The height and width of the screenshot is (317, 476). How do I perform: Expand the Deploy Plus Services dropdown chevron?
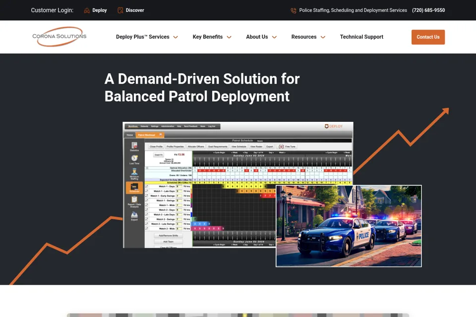pos(176,37)
